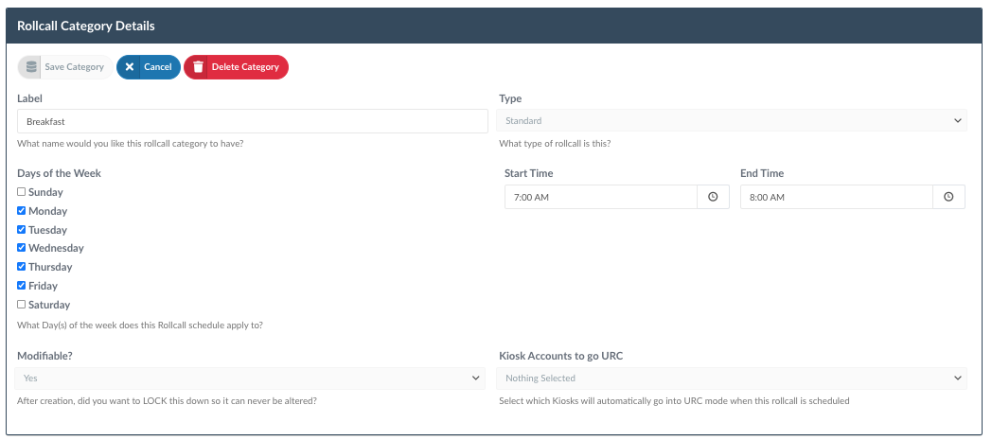Enable the Saturday checkbox

coord(22,304)
